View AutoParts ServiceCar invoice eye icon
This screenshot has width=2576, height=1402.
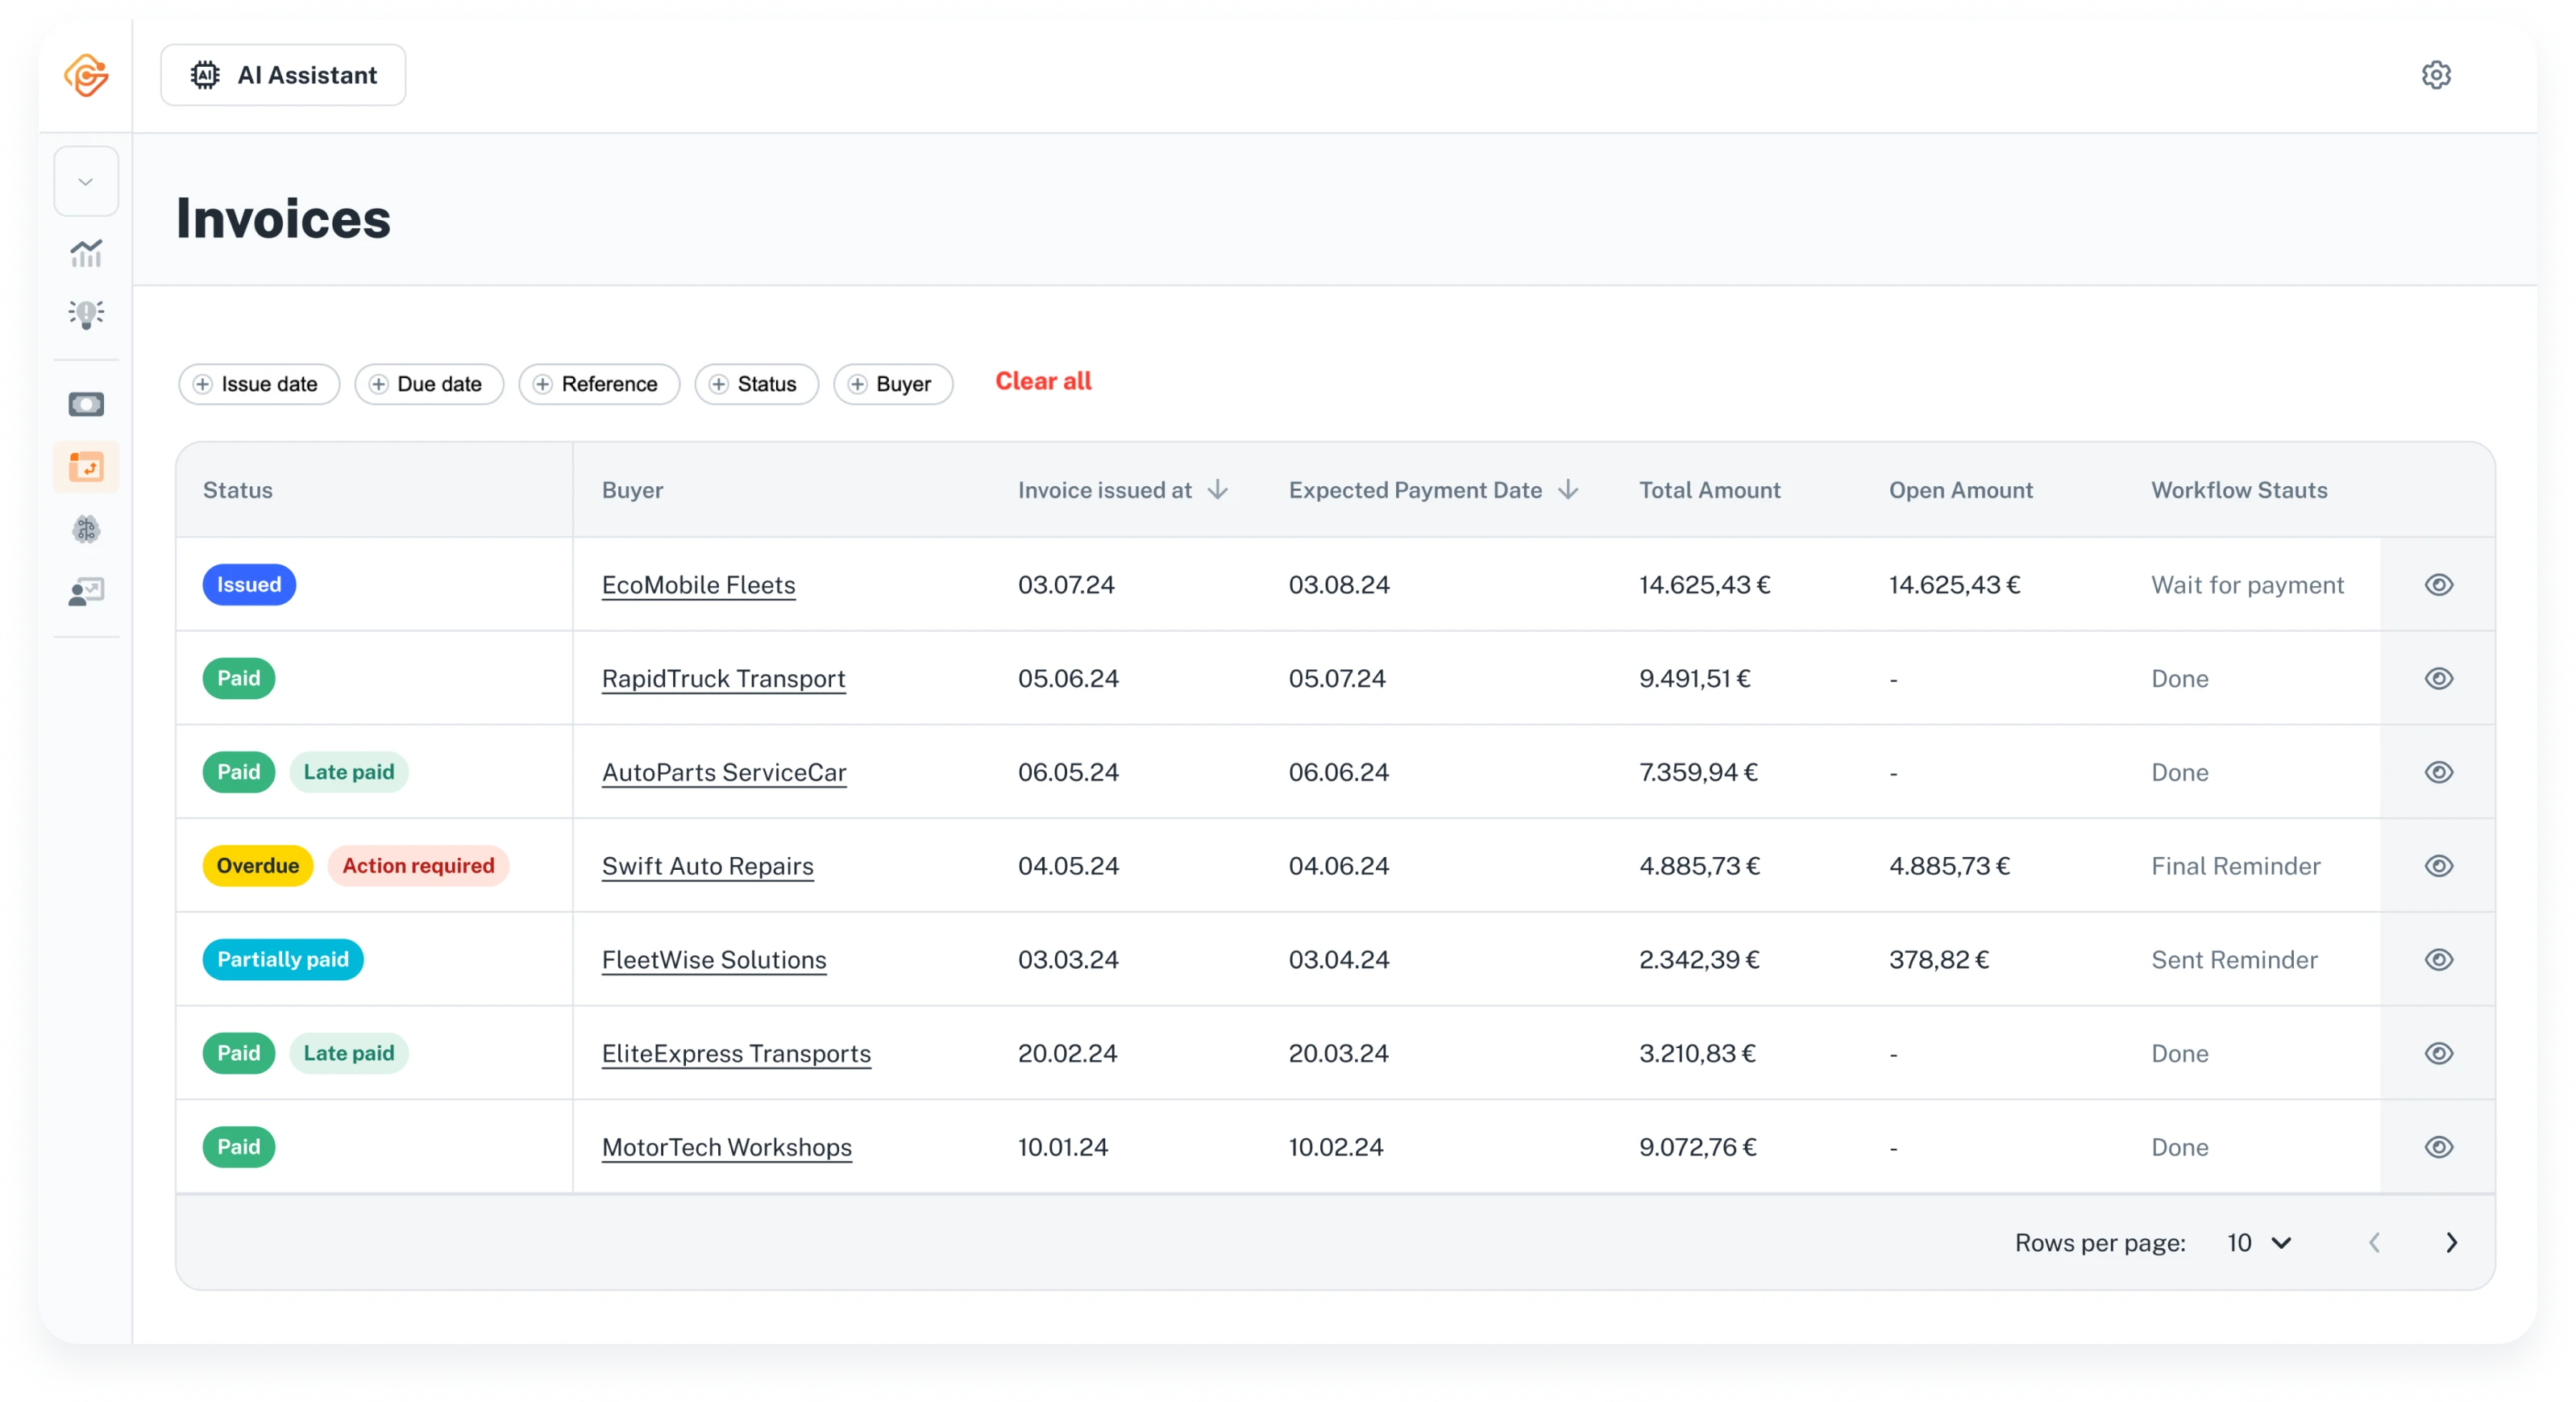point(2439,773)
